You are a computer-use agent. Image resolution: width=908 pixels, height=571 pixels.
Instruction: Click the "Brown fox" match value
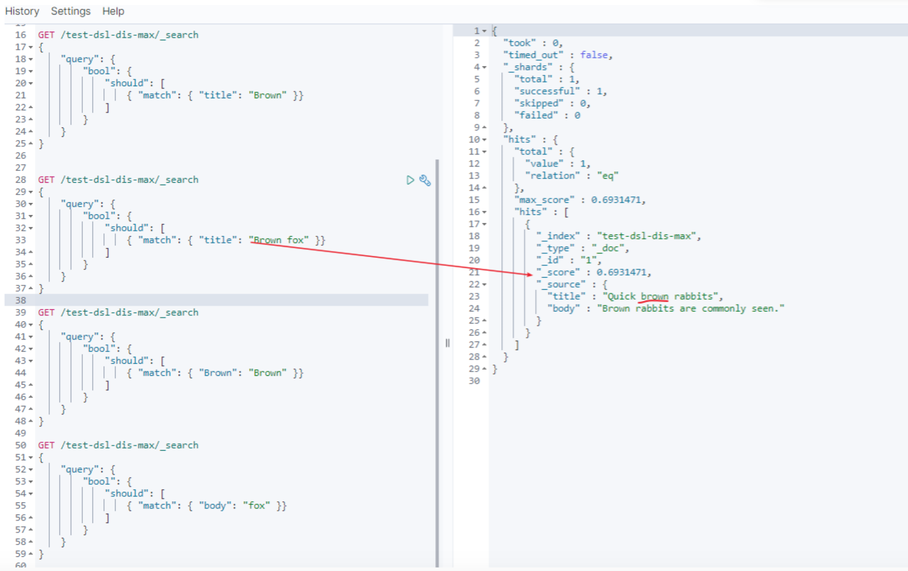(279, 240)
